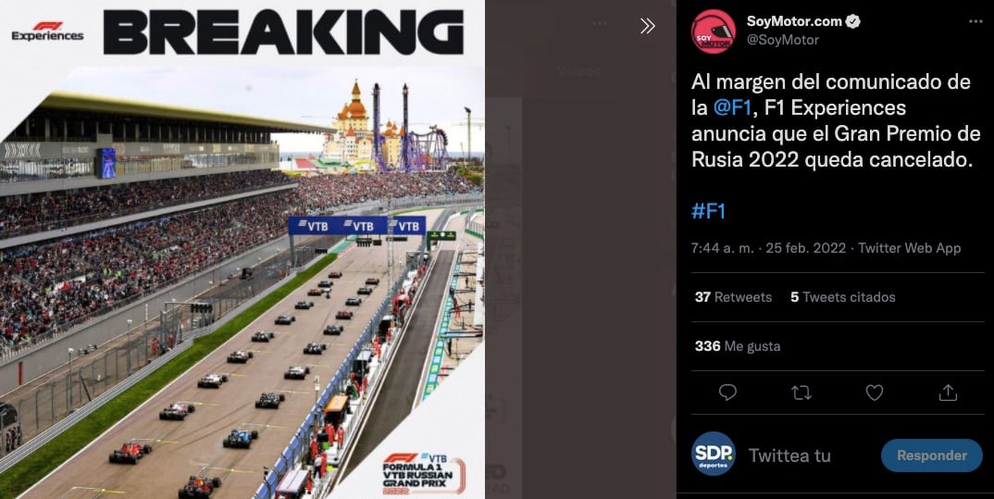The image size is (994, 499).
Task: Click the Responder button
Action: coord(931,455)
